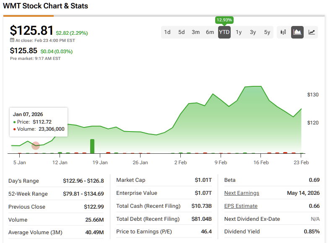Click the WMT Stock Chart & Stats heading
This screenshot has height=243, width=328.
point(45,6)
